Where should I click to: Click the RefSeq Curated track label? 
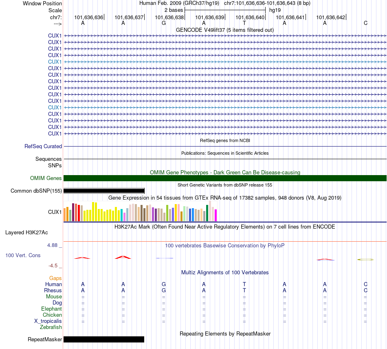tap(43, 146)
